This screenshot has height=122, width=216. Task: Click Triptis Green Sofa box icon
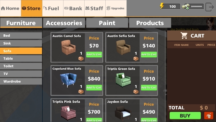(136, 92)
